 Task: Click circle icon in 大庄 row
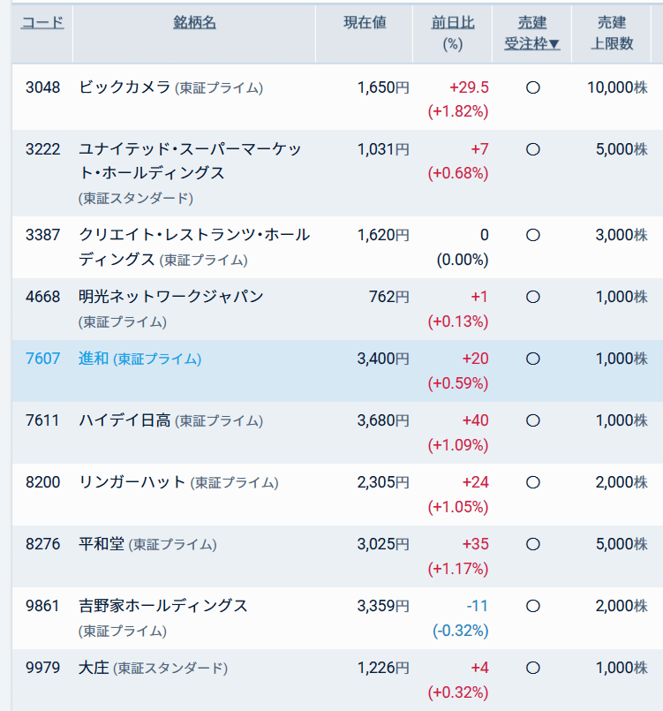(x=533, y=668)
